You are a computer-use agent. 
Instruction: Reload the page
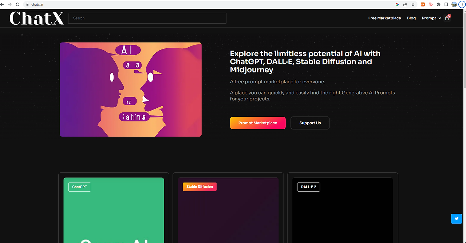[x=17, y=4]
